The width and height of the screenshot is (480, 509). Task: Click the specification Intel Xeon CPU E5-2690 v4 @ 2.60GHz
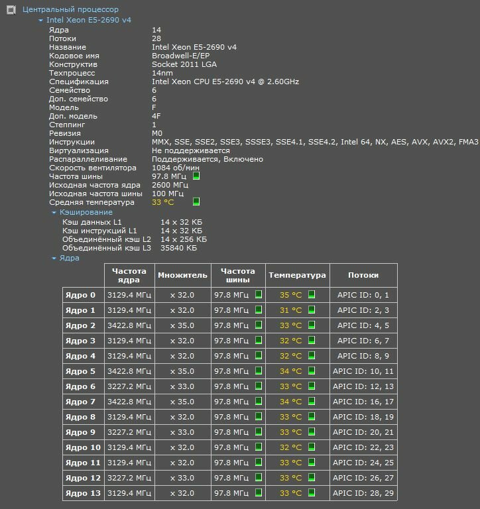tap(225, 82)
